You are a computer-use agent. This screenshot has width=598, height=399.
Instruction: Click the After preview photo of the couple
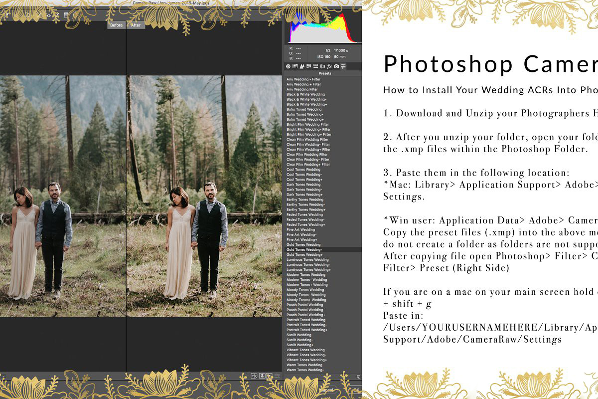[x=204, y=196]
